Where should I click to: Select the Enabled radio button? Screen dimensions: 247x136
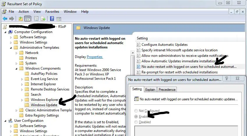pos(136,117)
